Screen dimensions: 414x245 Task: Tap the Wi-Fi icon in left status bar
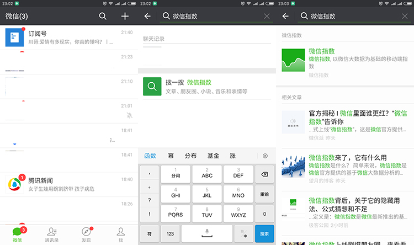(110, 3)
